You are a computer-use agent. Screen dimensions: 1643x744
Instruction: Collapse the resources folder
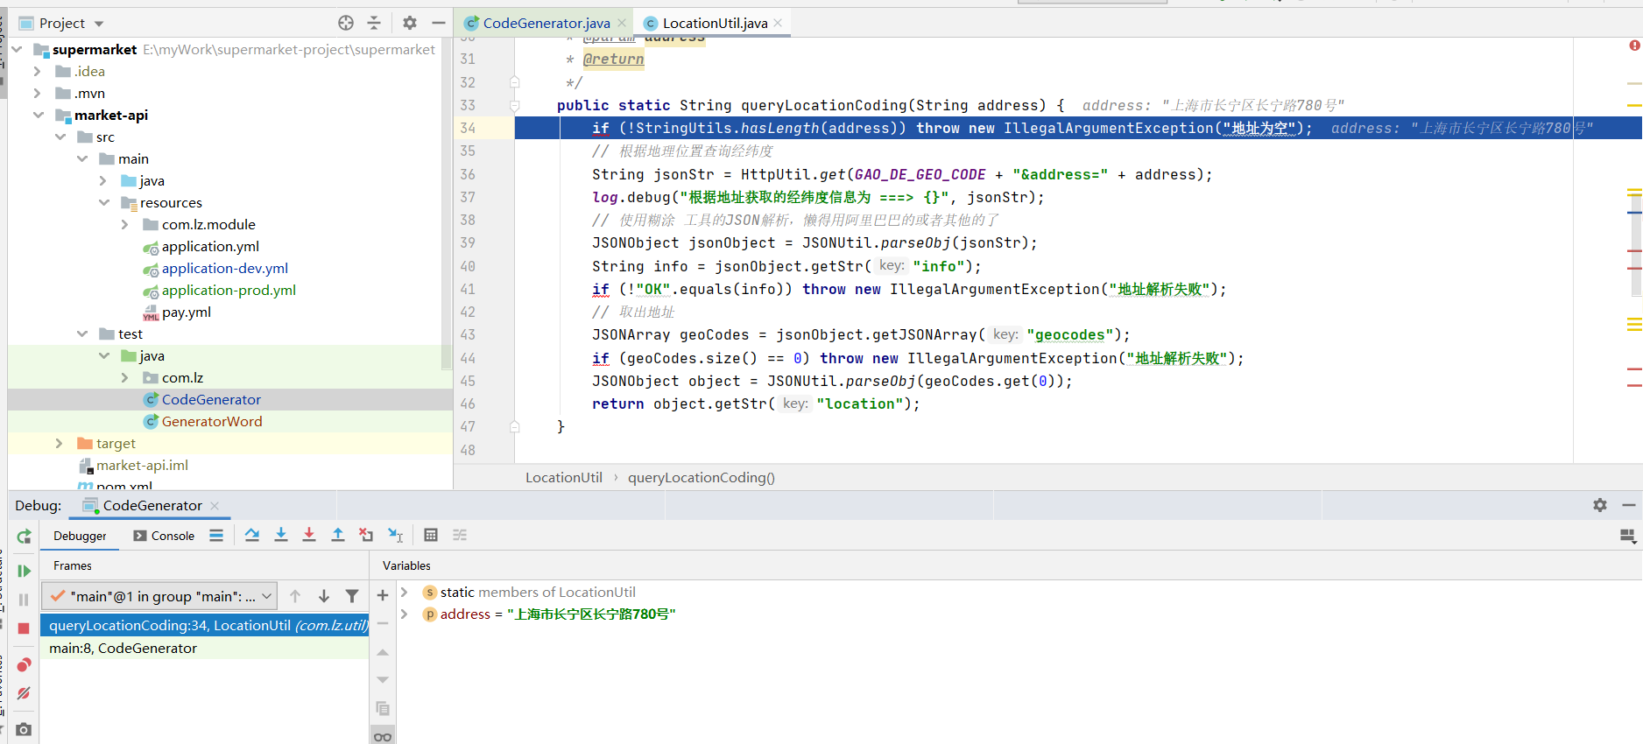click(x=104, y=202)
